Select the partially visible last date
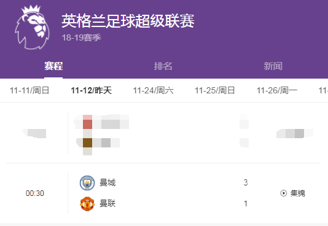Screen dimensions: 328x226 click(x=323, y=90)
